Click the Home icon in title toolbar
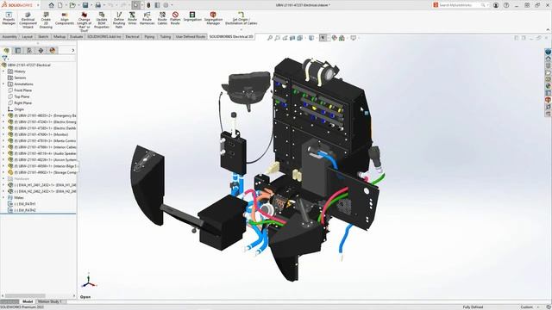The width and height of the screenshot is (552, 310). pos(52,5)
